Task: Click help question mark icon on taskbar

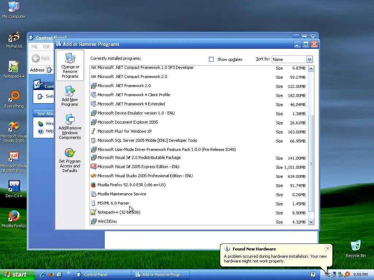Action: coord(313,275)
